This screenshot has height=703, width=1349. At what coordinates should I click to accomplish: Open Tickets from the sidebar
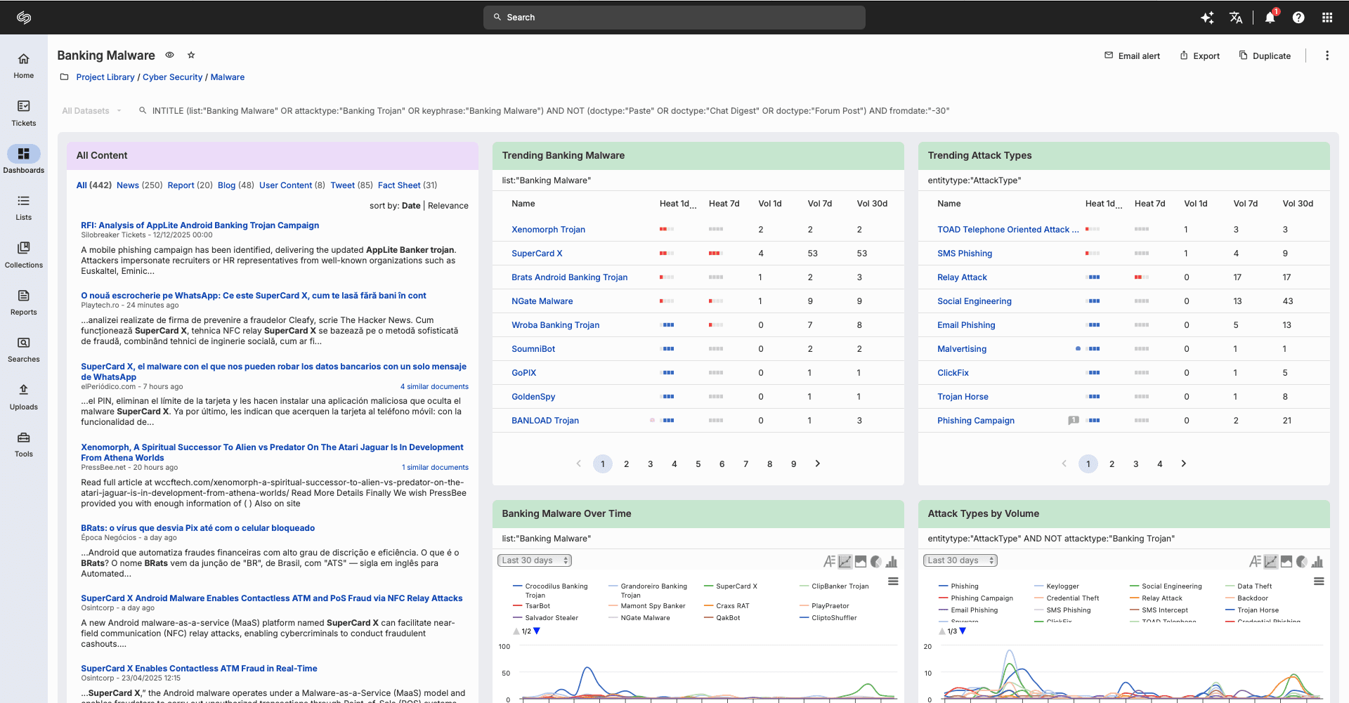pyautogui.click(x=24, y=113)
